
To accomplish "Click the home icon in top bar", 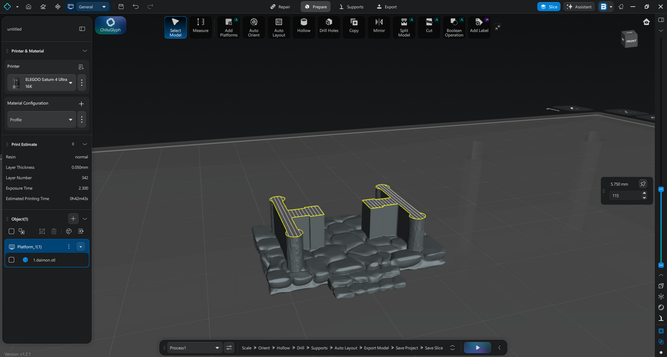I will point(29,7).
